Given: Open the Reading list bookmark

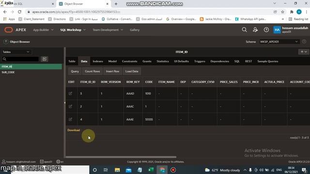Looking at the screenshot, I should 298,19.
